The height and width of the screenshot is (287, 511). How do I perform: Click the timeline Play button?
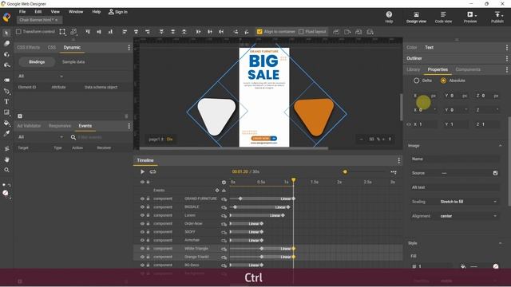click(x=142, y=171)
